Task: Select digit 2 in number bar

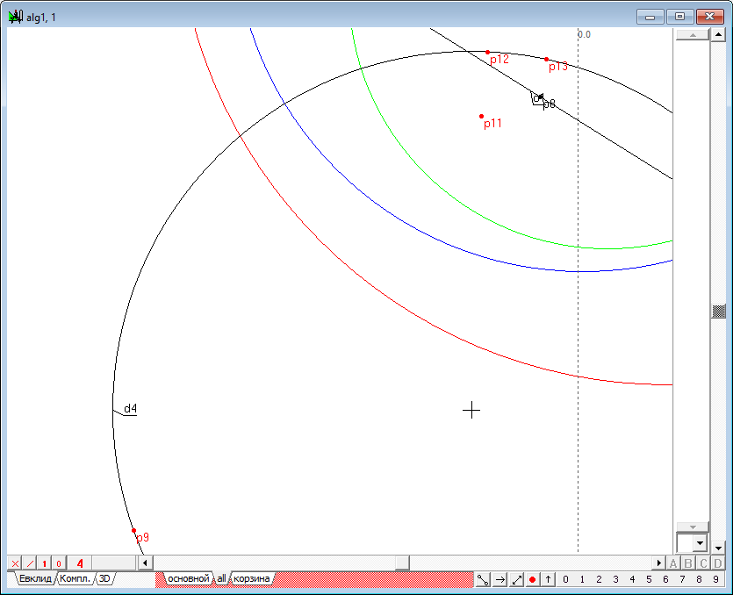Action: [599, 579]
